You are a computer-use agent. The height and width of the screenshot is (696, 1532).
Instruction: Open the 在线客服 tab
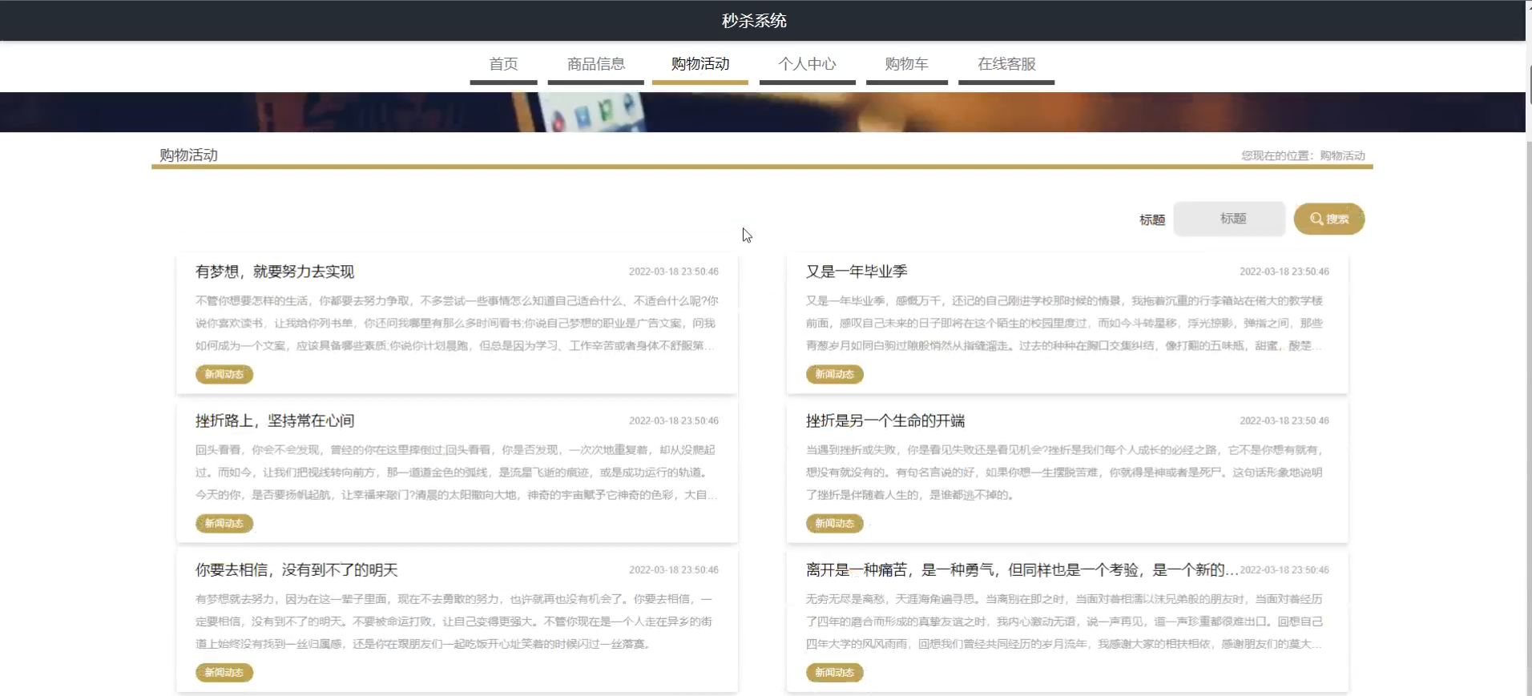pyautogui.click(x=1006, y=64)
